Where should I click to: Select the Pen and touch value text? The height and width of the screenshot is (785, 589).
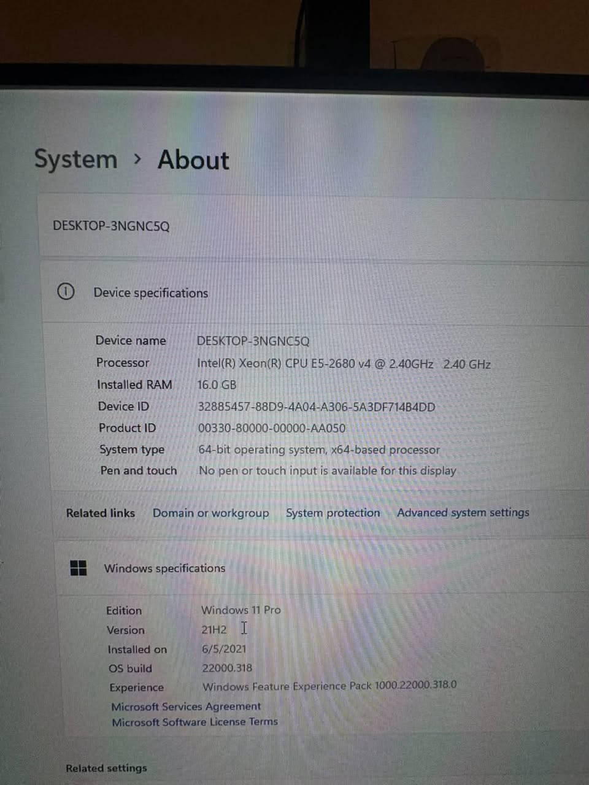pos(328,471)
